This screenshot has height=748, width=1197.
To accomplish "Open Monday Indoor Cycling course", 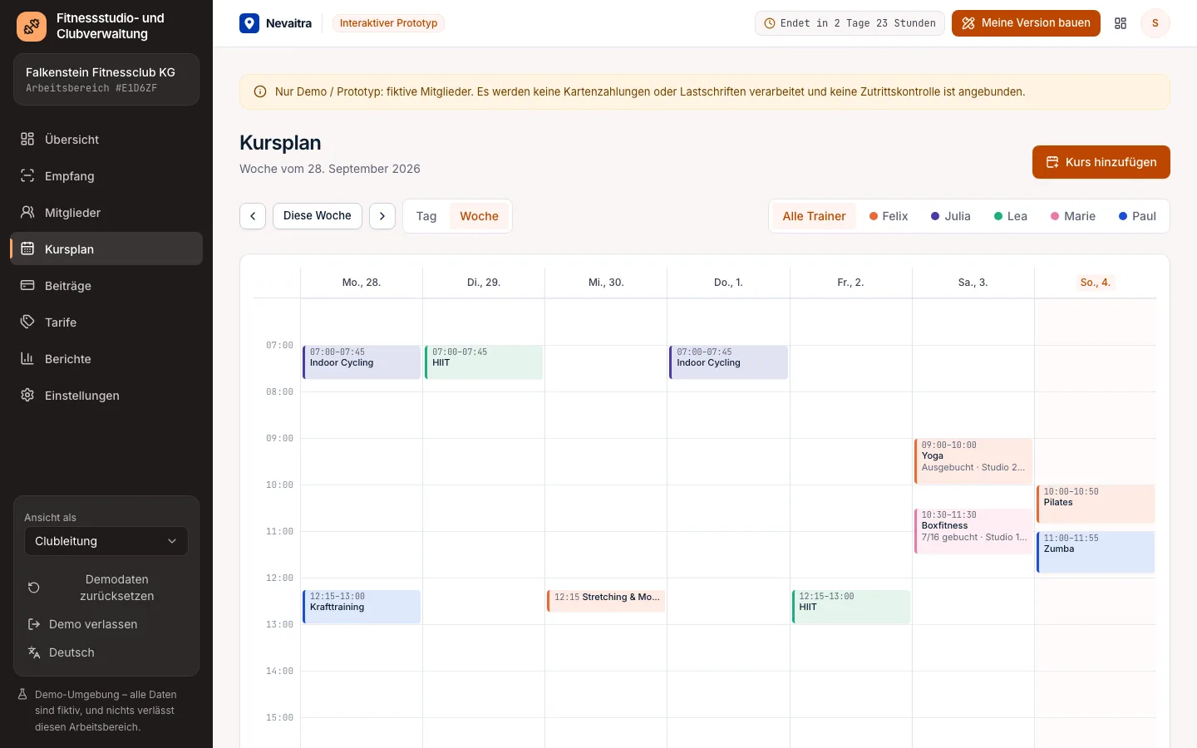I will tap(362, 362).
